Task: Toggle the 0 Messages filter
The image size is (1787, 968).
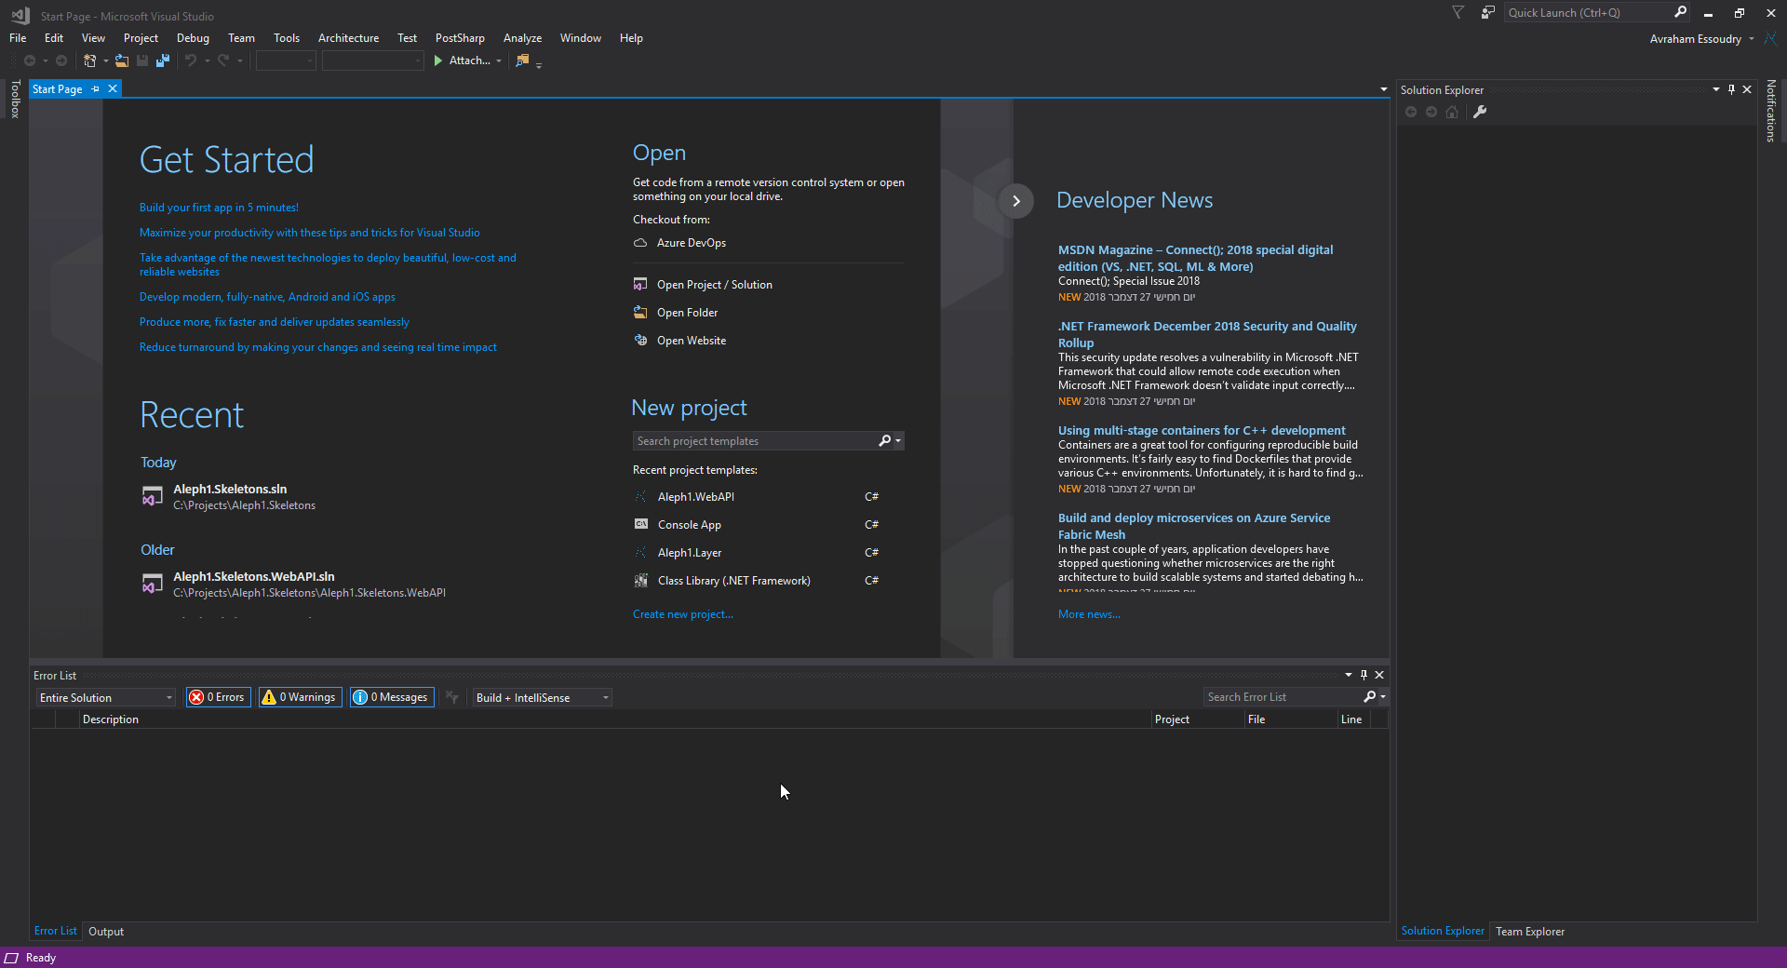Action: 392,697
